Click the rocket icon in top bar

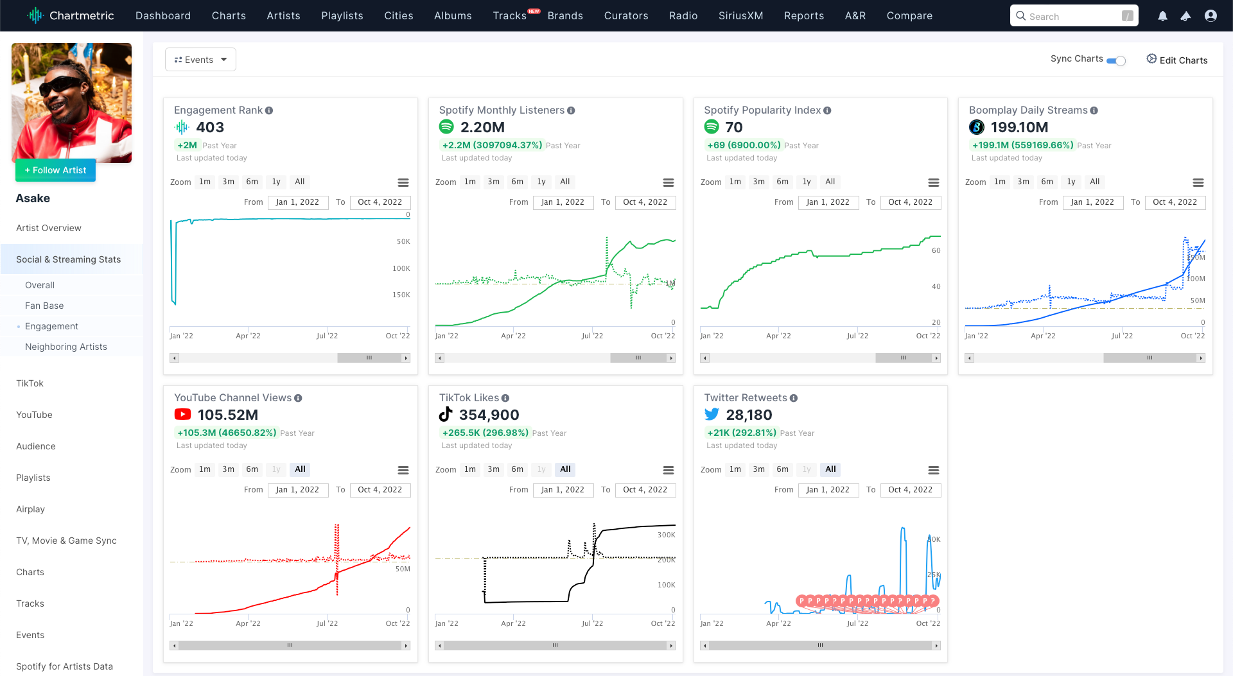coord(1185,16)
